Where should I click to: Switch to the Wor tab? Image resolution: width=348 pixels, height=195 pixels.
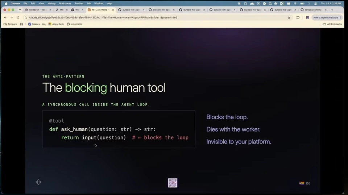[77, 10]
